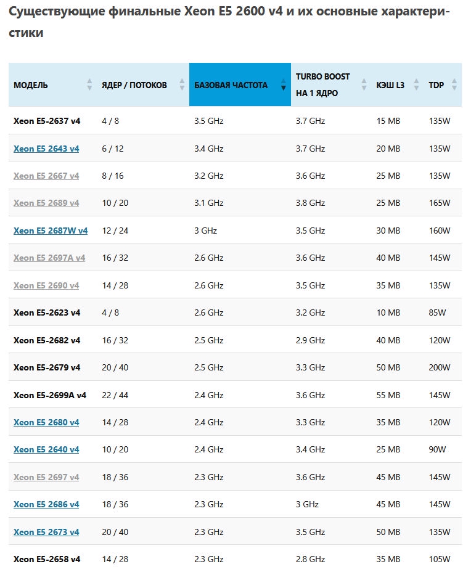Follow the Xeon E5 2689 v4 link
Viewport: 463px width, 572px height.
(x=46, y=203)
